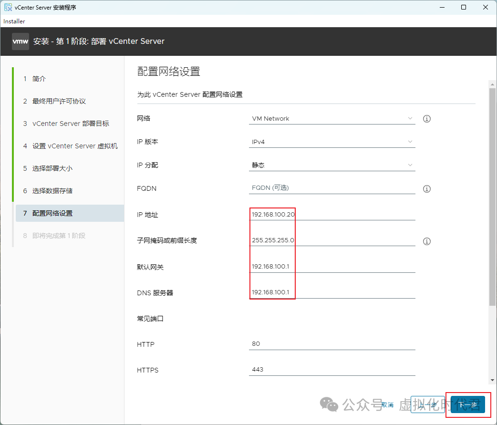Select step 7 配置网络设置
Image resolution: width=497 pixels, height=425 pixels.
[70, 213]
